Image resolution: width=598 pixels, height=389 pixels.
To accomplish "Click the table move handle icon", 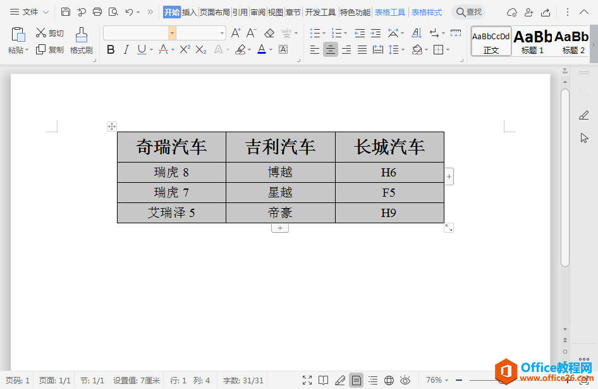I will 112,127.
